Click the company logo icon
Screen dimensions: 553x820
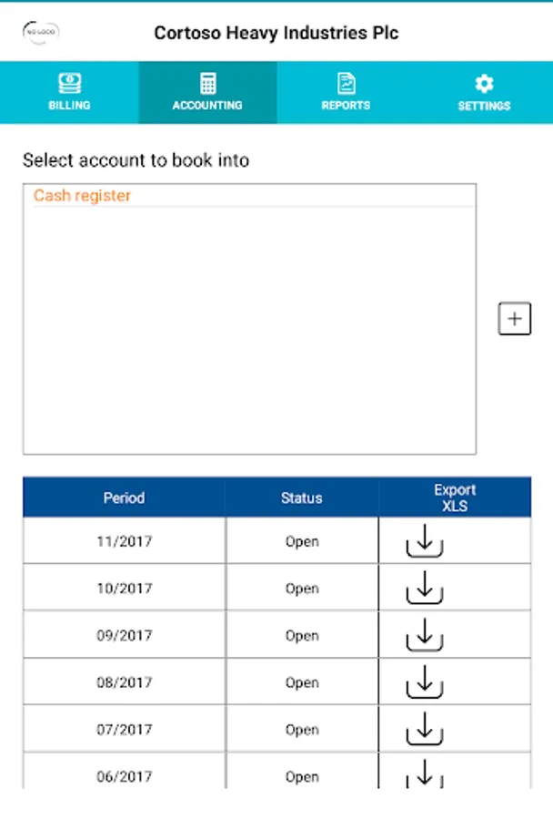(41, 33)
